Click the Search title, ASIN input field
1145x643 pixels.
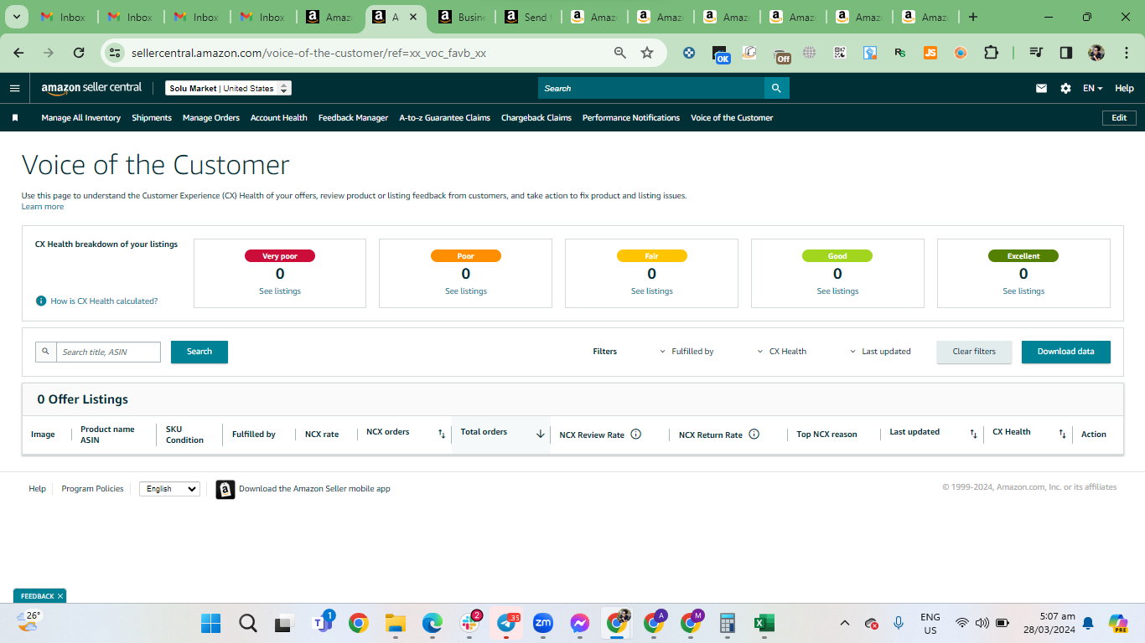pyautogui.click(x=108, y=352)
